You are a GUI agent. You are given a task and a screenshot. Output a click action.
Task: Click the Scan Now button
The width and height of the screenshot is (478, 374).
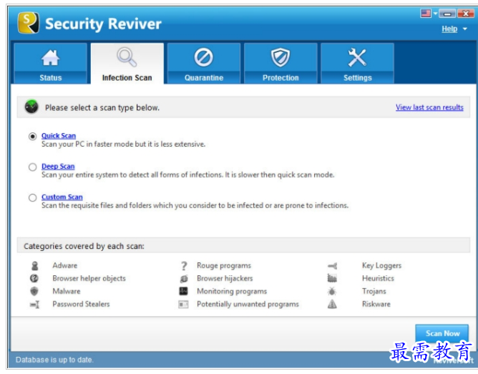[x=442, y=333]
